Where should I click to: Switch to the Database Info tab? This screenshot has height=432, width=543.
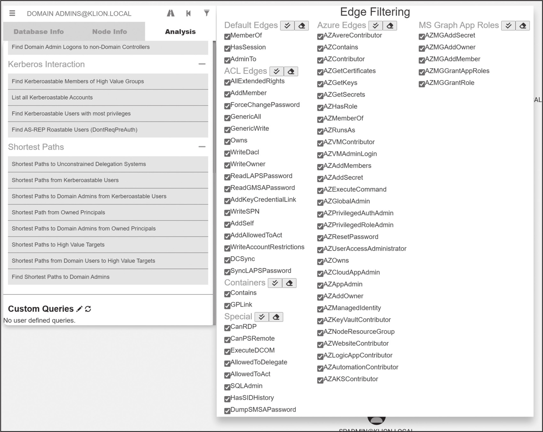coord(39,32)
